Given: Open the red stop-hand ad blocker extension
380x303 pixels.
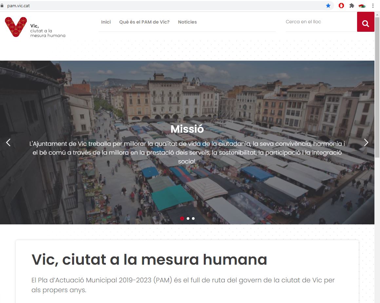Looking at the screenshot, I should pyautogui.click(x=341, y=6).
